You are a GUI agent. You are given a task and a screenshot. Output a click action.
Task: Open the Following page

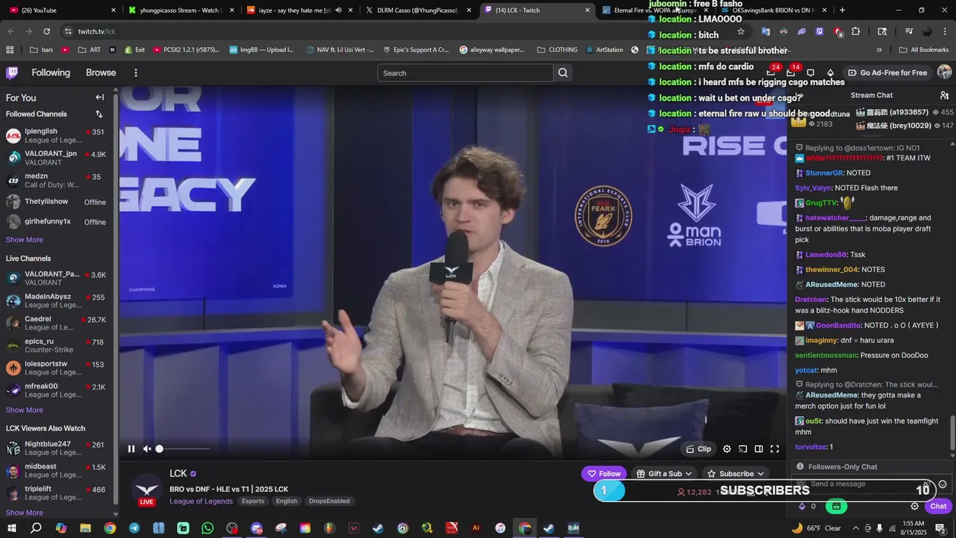tap(51, 72)
